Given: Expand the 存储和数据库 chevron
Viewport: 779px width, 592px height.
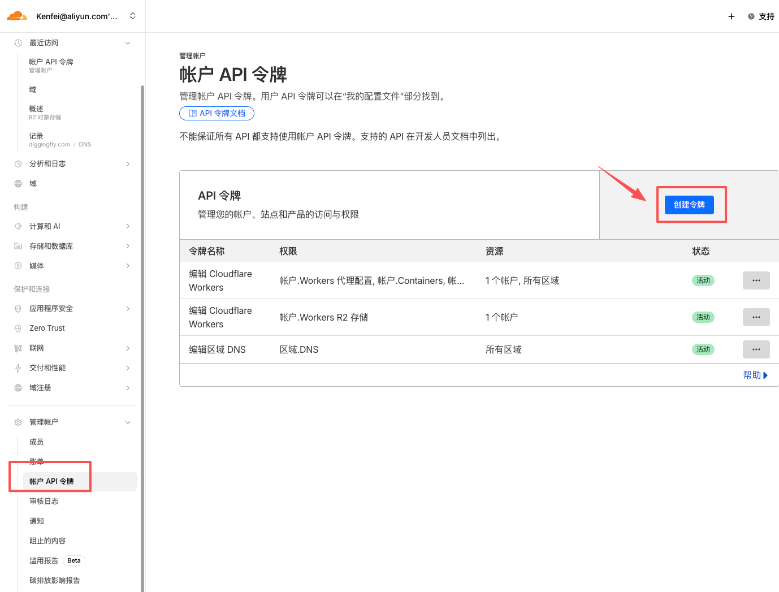Looking at the screenshot, I should click(x=128, y=246).
